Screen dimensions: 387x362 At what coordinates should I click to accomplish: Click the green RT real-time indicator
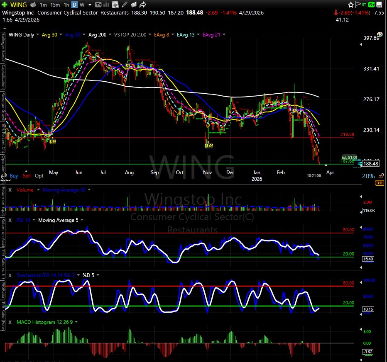pos(364,5)
